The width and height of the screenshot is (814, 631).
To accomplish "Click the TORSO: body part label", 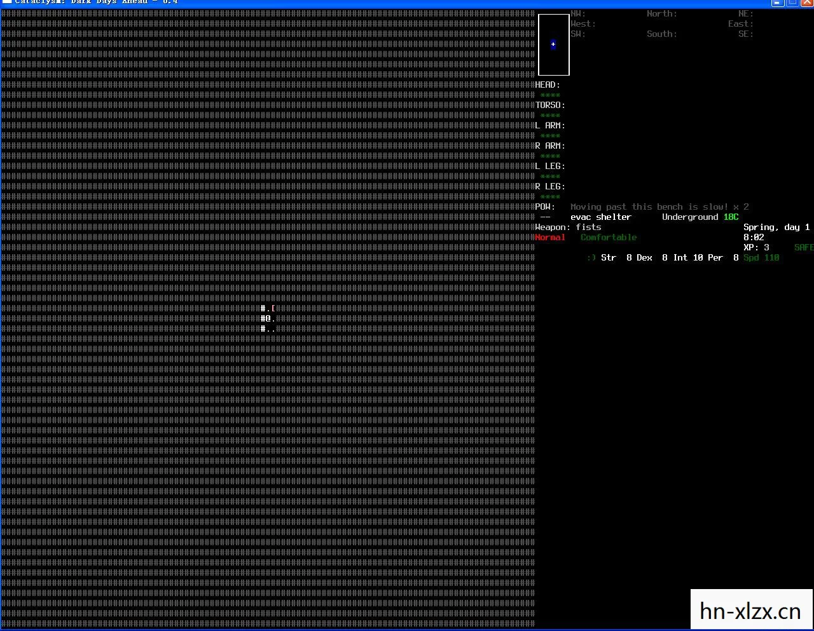I will (x=550, y=105).
